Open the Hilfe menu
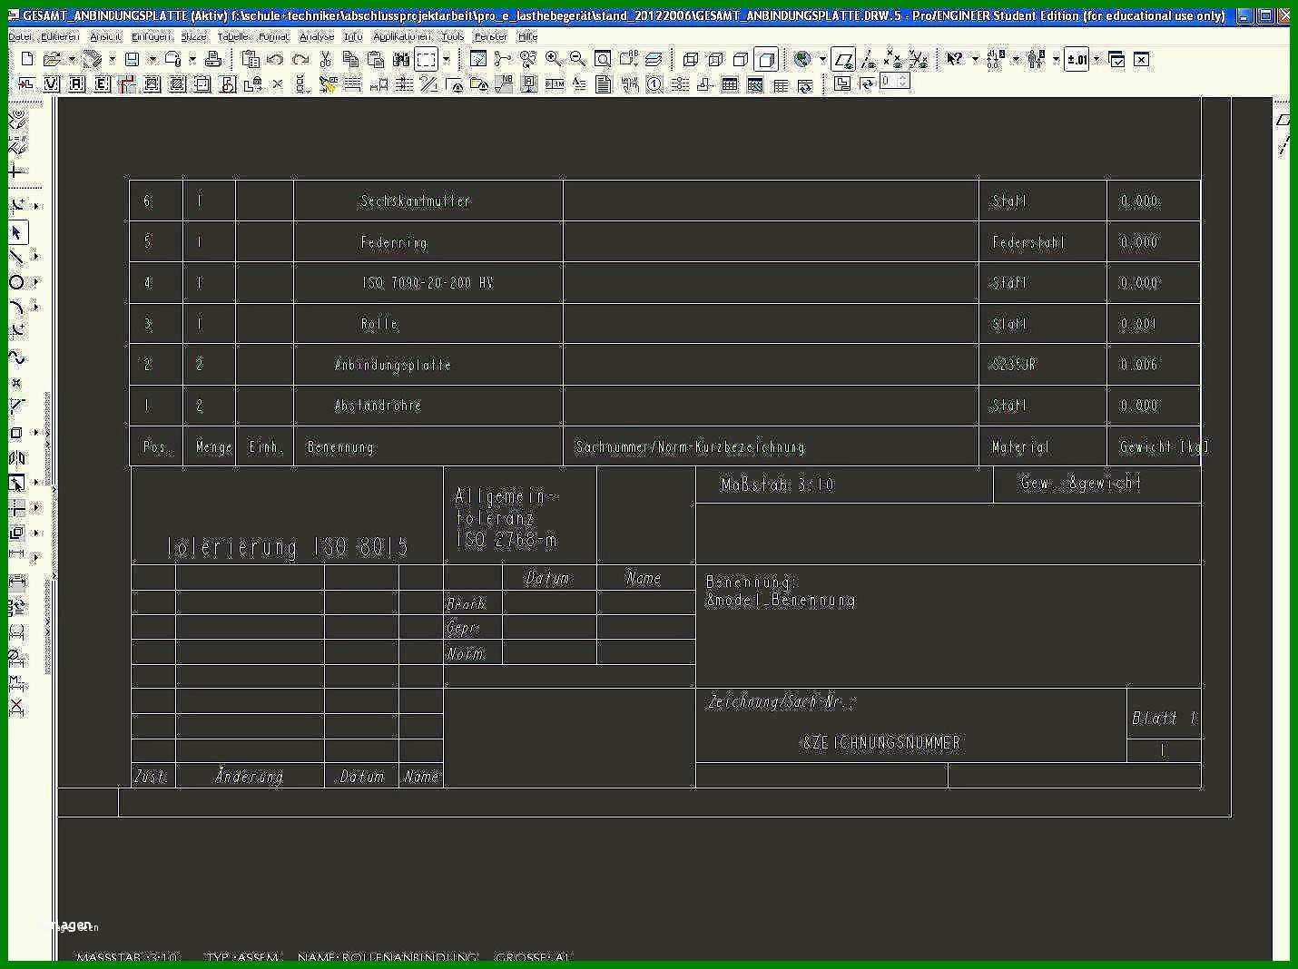 point(527,36)
